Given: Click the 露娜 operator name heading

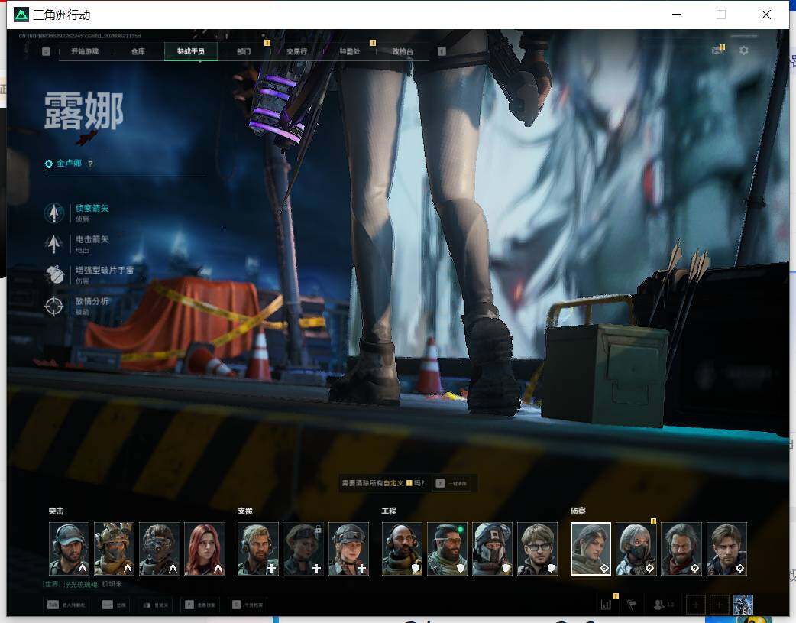Looking at the screenshot, I should [84, 111].
